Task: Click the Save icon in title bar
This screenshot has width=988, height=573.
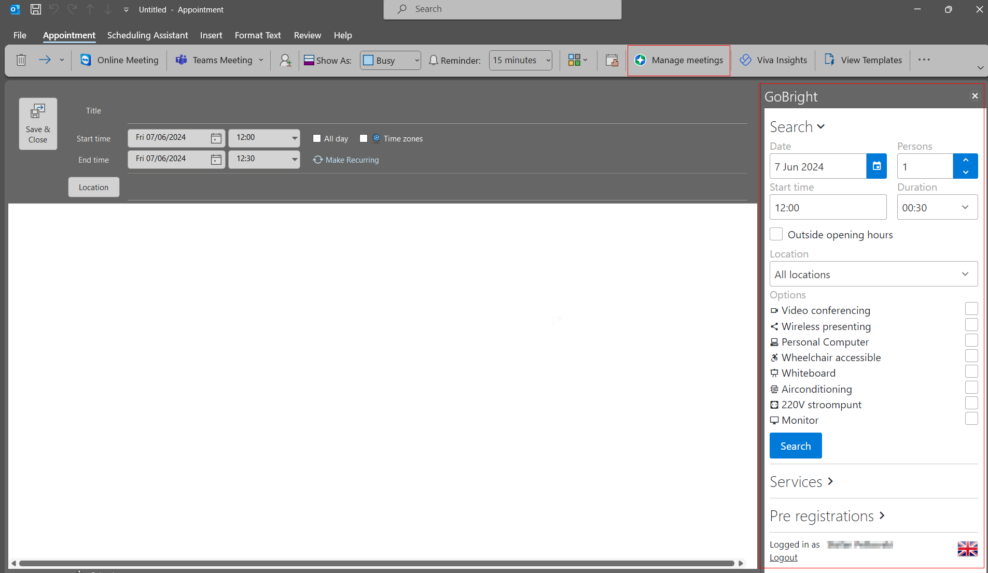Action: click(x=35, y=9)
